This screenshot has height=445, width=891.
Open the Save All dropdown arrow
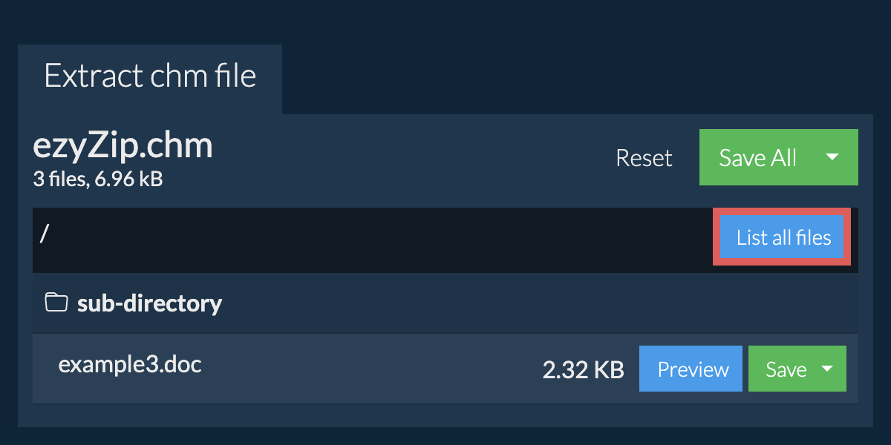(832, 157)
